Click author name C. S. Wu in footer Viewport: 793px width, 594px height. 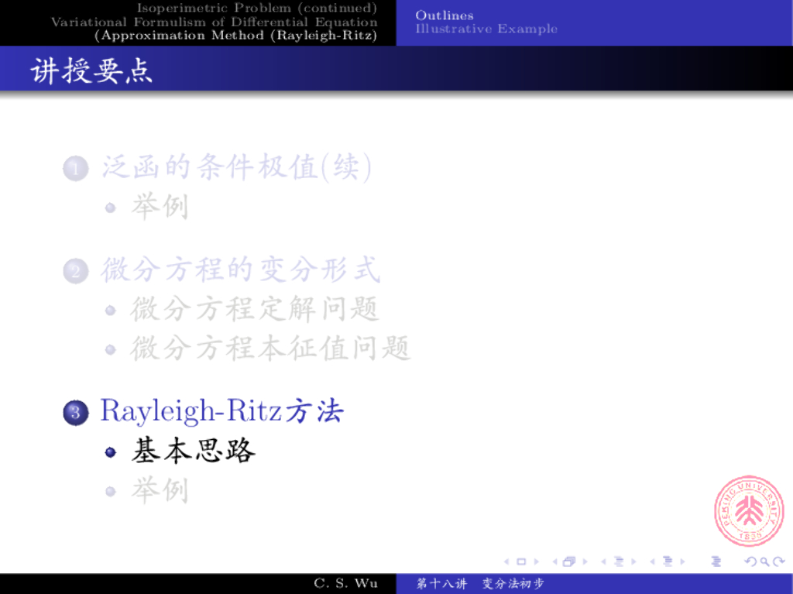pos(346,583)
